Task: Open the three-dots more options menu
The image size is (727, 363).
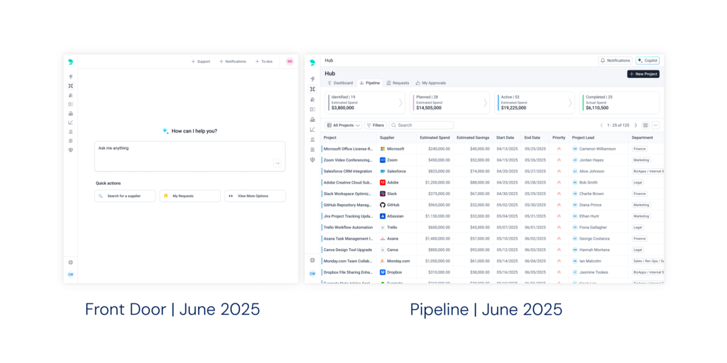Action: coord(655,125)
